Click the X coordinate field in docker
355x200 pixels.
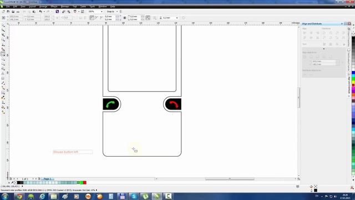325,61
